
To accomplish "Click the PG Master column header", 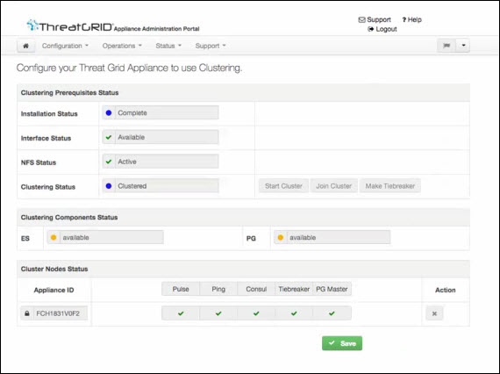I will coord(332,289).
